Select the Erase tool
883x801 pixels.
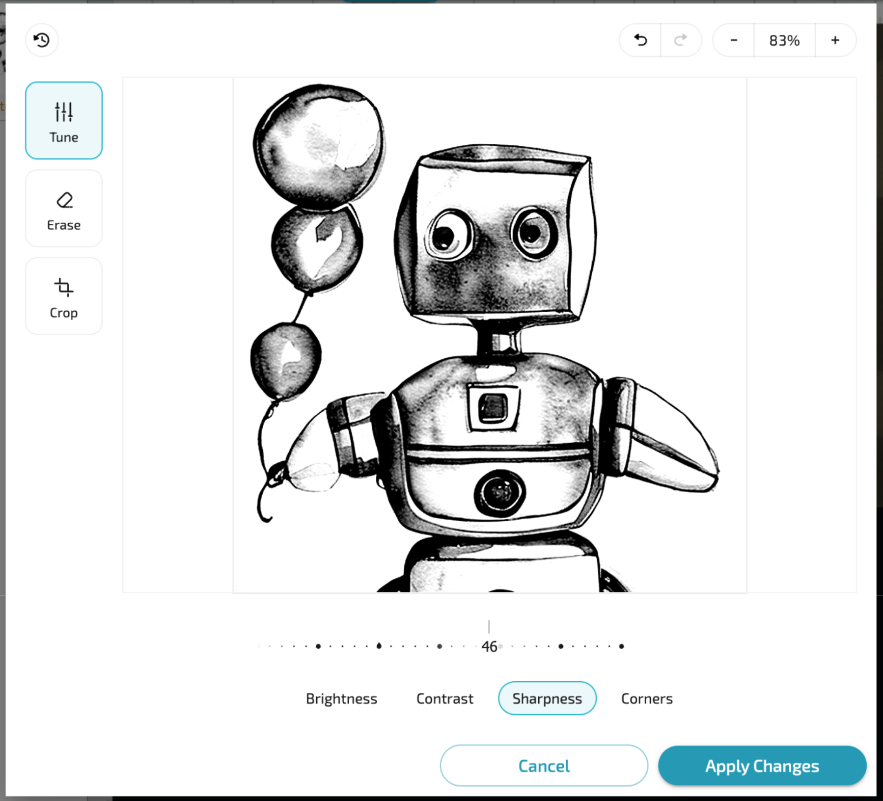pyautogui.click(x=63, y=209)
